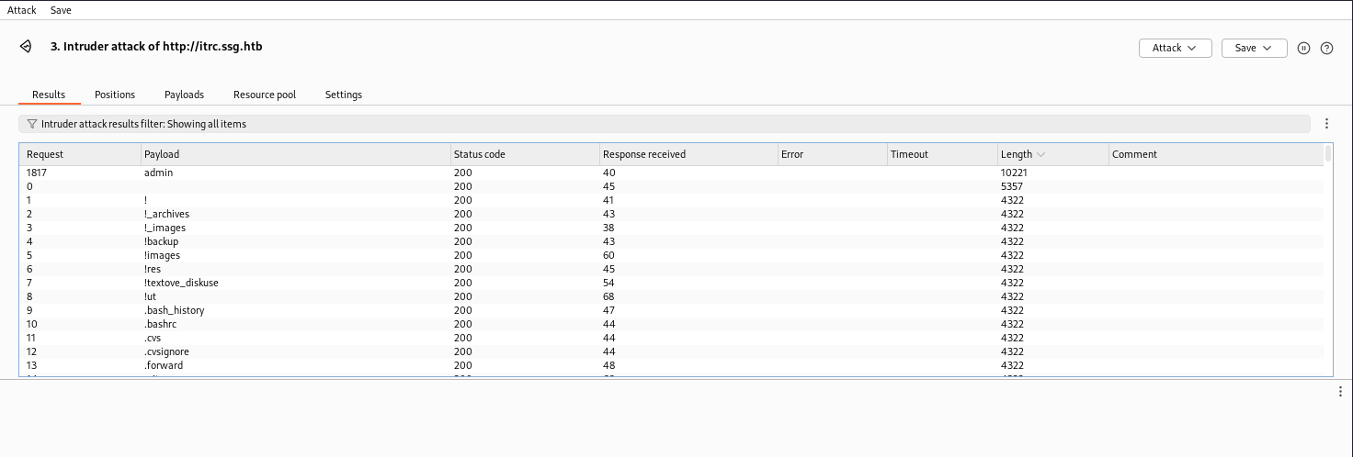Select the !_archives payload row
The image size is (1353, 457).
coord(672,214)
